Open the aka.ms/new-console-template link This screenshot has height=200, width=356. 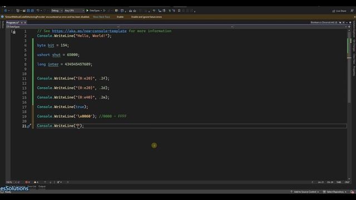coord(89,31)
